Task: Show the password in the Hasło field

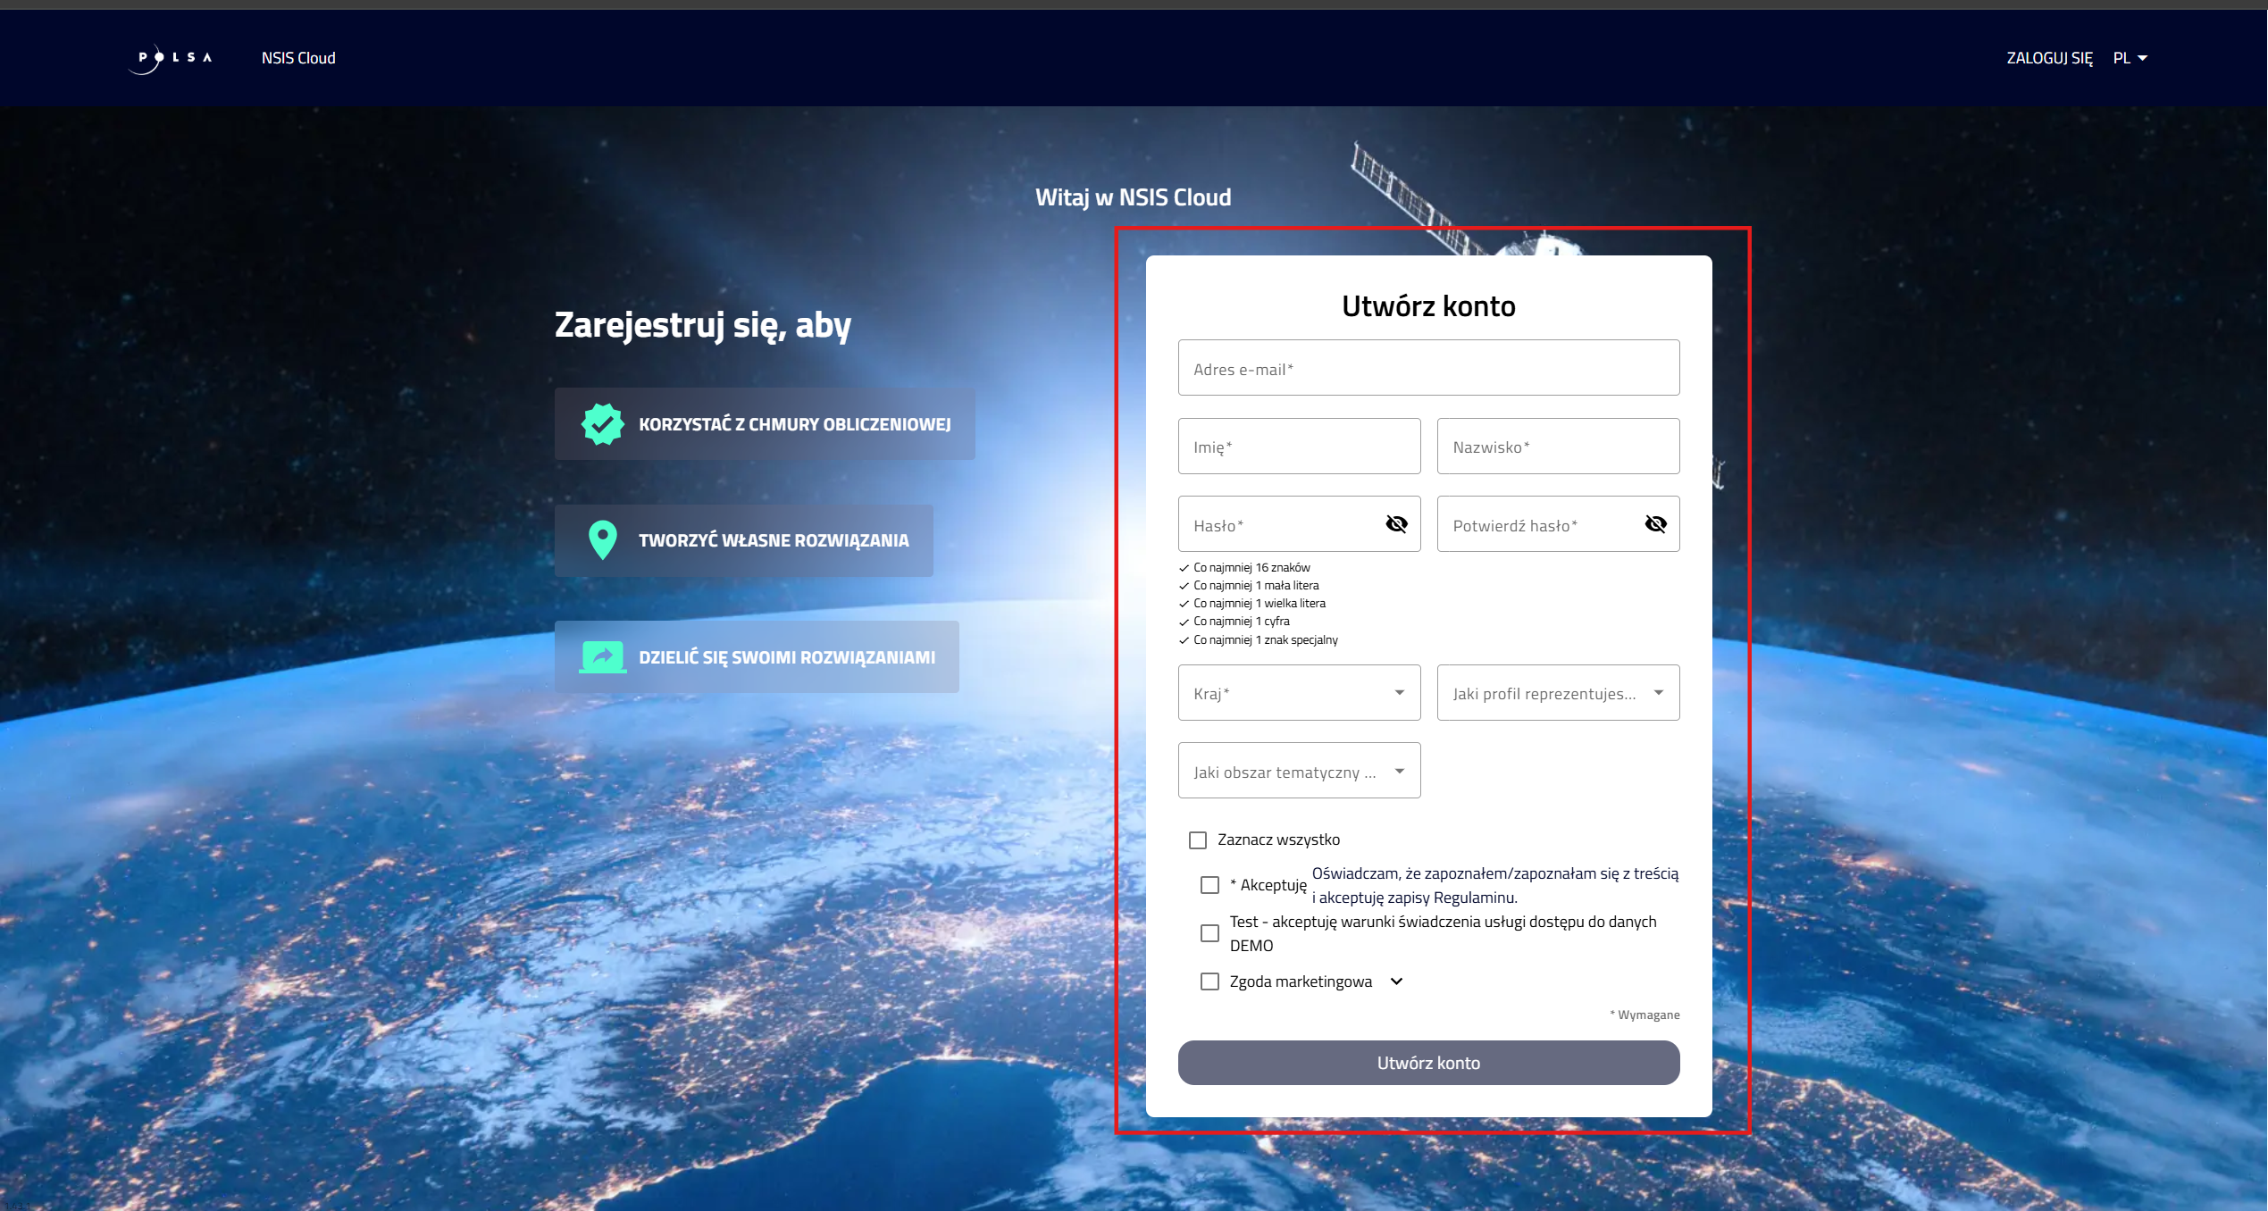Action: [x=1395, y=524]
